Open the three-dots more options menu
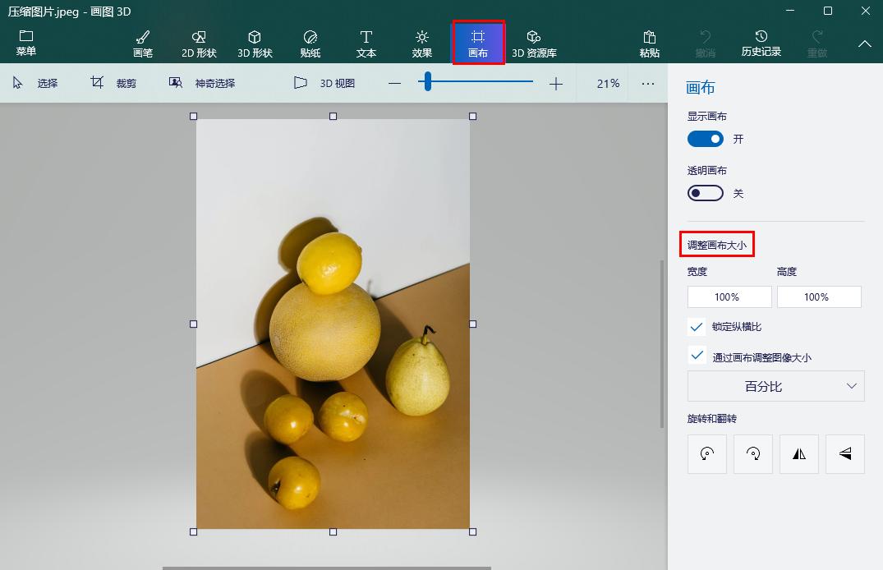Viewport: 883px width, 570px height. pos(648,83)
